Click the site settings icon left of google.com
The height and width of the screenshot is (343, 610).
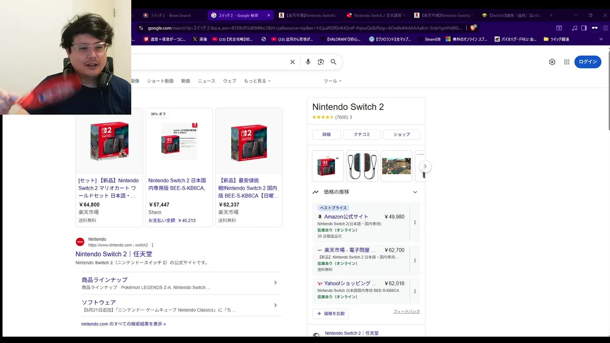141,28
